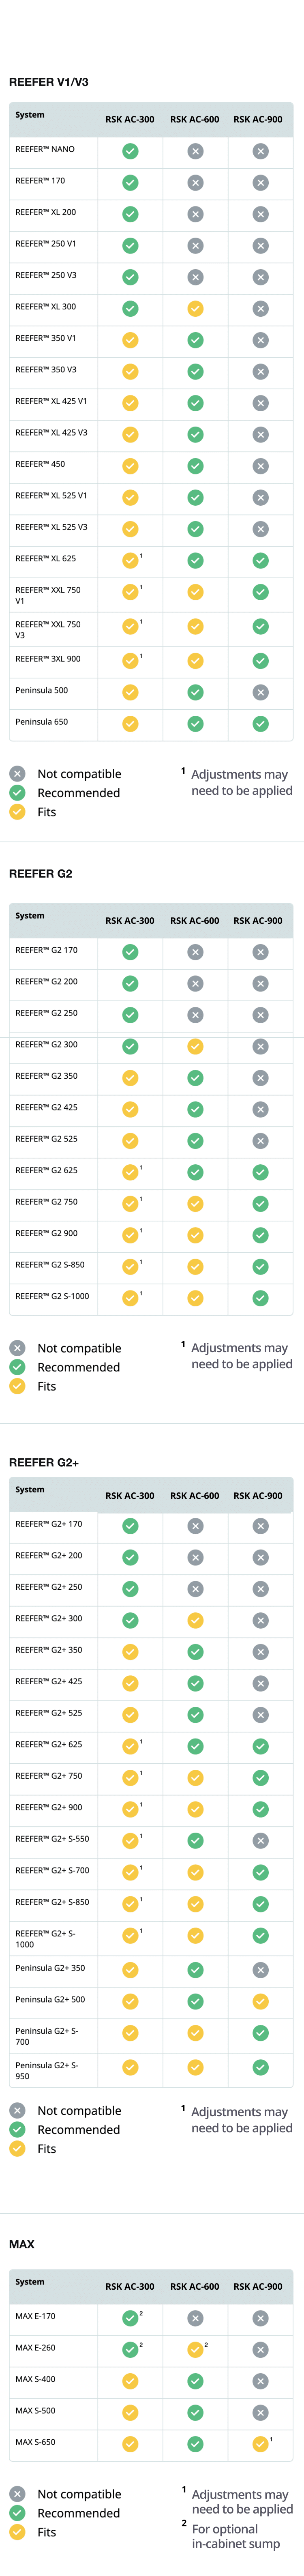The height and width of the screenshot is (2576, 304).
Task: Click REEFER 170's gray X under RSK AC-600
Action: [195, 183]
